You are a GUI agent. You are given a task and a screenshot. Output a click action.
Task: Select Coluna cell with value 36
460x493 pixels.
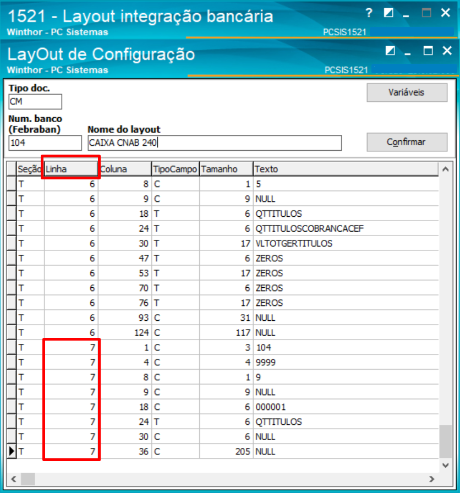(x=125, y=452)
